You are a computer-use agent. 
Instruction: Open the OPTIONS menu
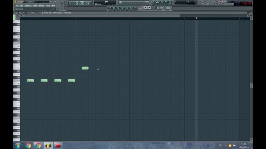[x=41, y=5]
